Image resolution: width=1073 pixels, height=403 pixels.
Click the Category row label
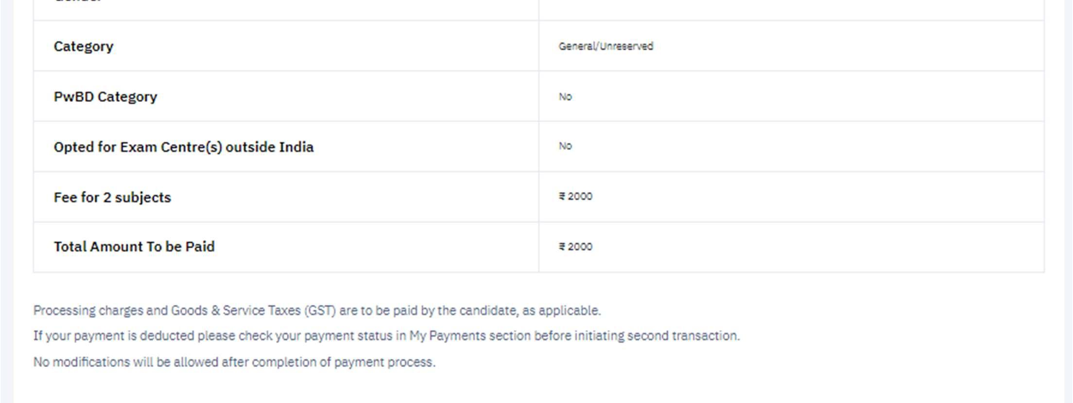tap(83, 47)
